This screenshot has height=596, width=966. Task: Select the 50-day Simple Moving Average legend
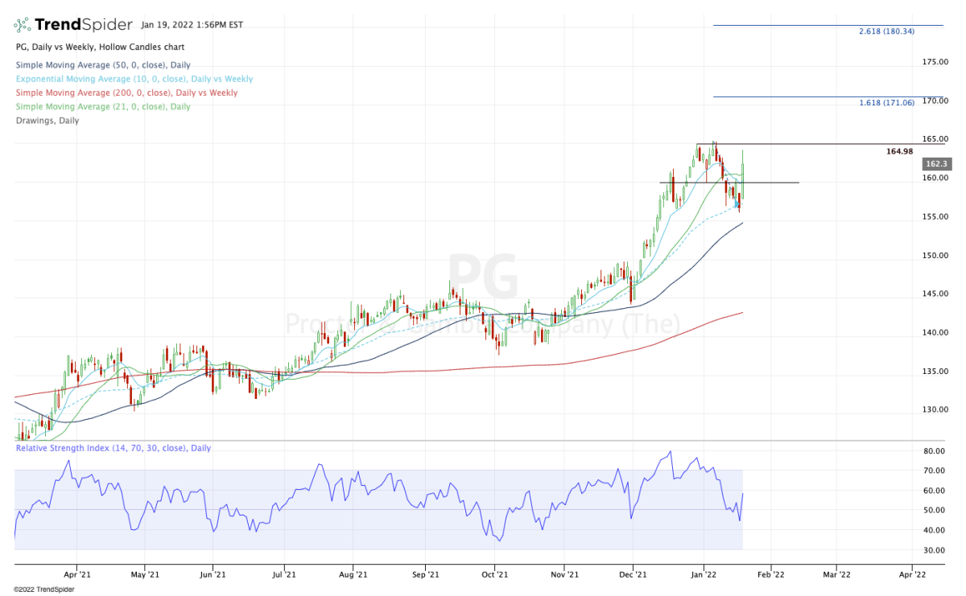point(102,65)
